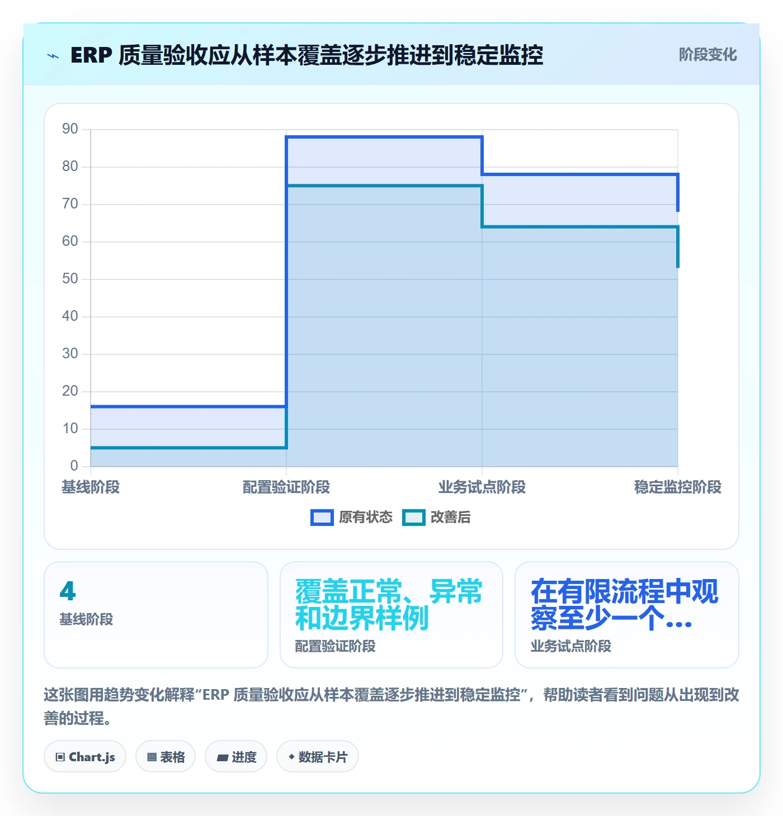Open the 基线阶段 data card showing 4
This screenshot has width=783, height=816.
pyautogui.click(x=156, y=615)
